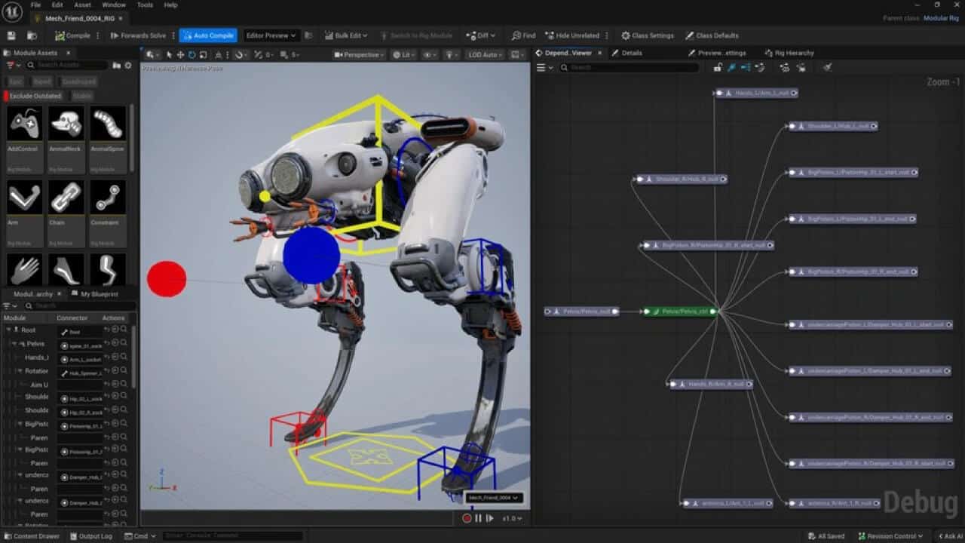Viewport: 965px width, 543px height.
Task: Toggle the Exclude Outdated filter
Action: coord(35,96)
